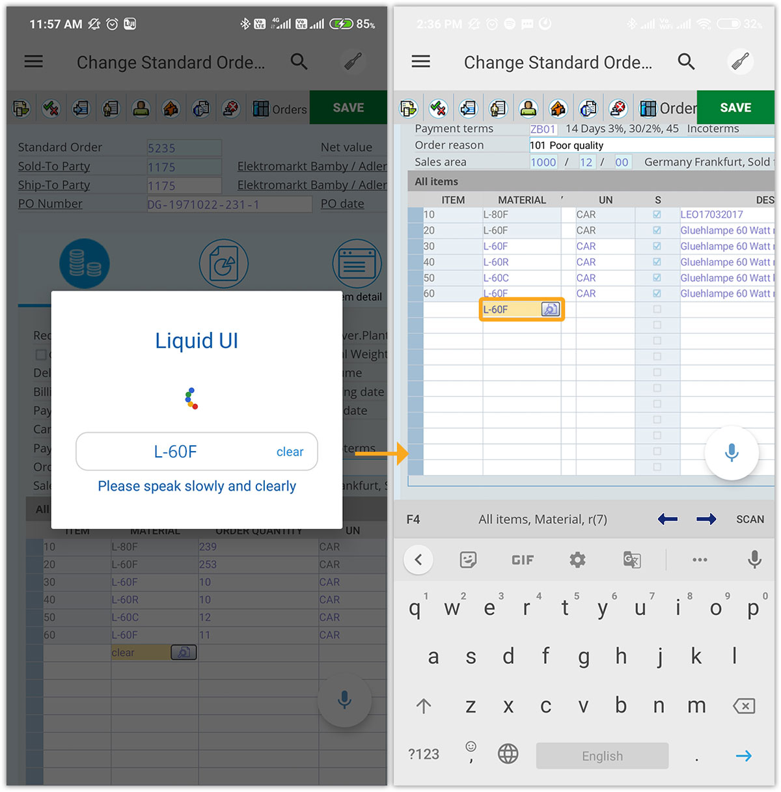Tap clear in the Liquid UI voice dialog
The height and width of the screenshot is (792, 781).
pos(290,452)
